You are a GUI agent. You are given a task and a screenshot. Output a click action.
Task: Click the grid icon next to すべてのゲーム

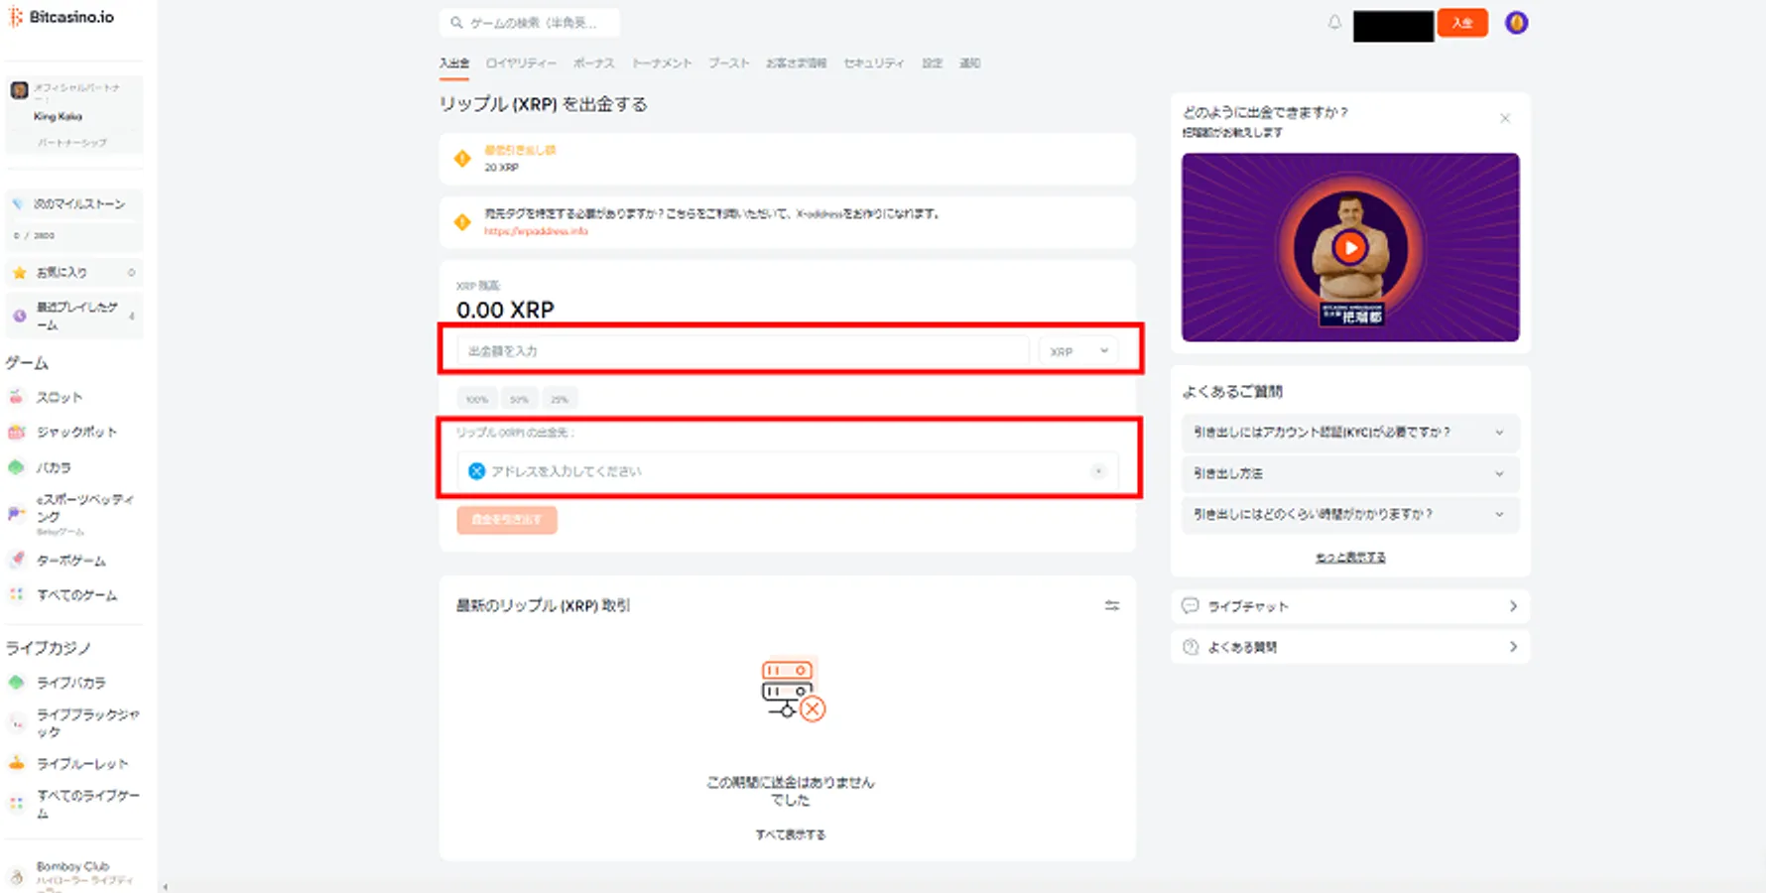point(16,594)
